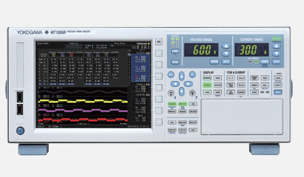Save a screenshot with IMAGE SAVE
This screenshot has width=304, height=177.
[x=182, y=122]
